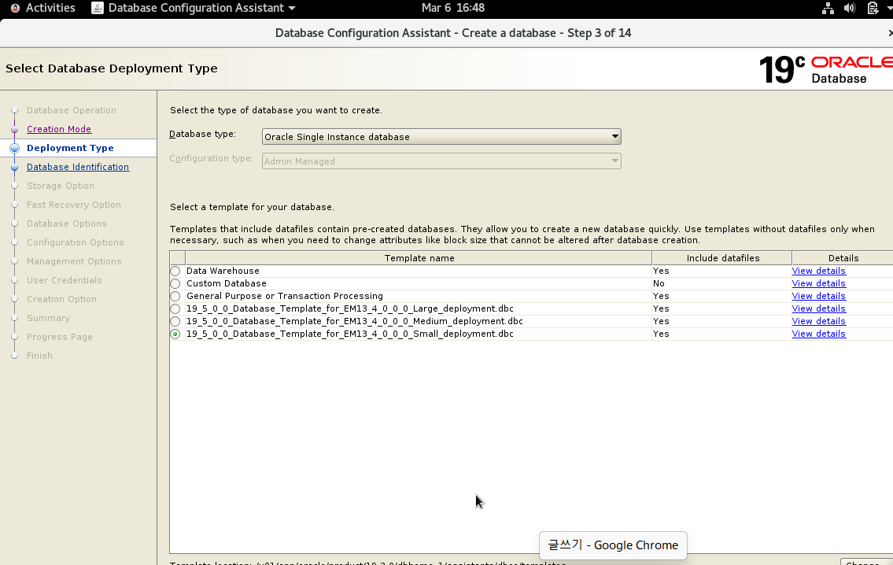Click the Database Operation step label
Image resolution: width=893 pixels, height=565 pixels.
pos(71,110)
